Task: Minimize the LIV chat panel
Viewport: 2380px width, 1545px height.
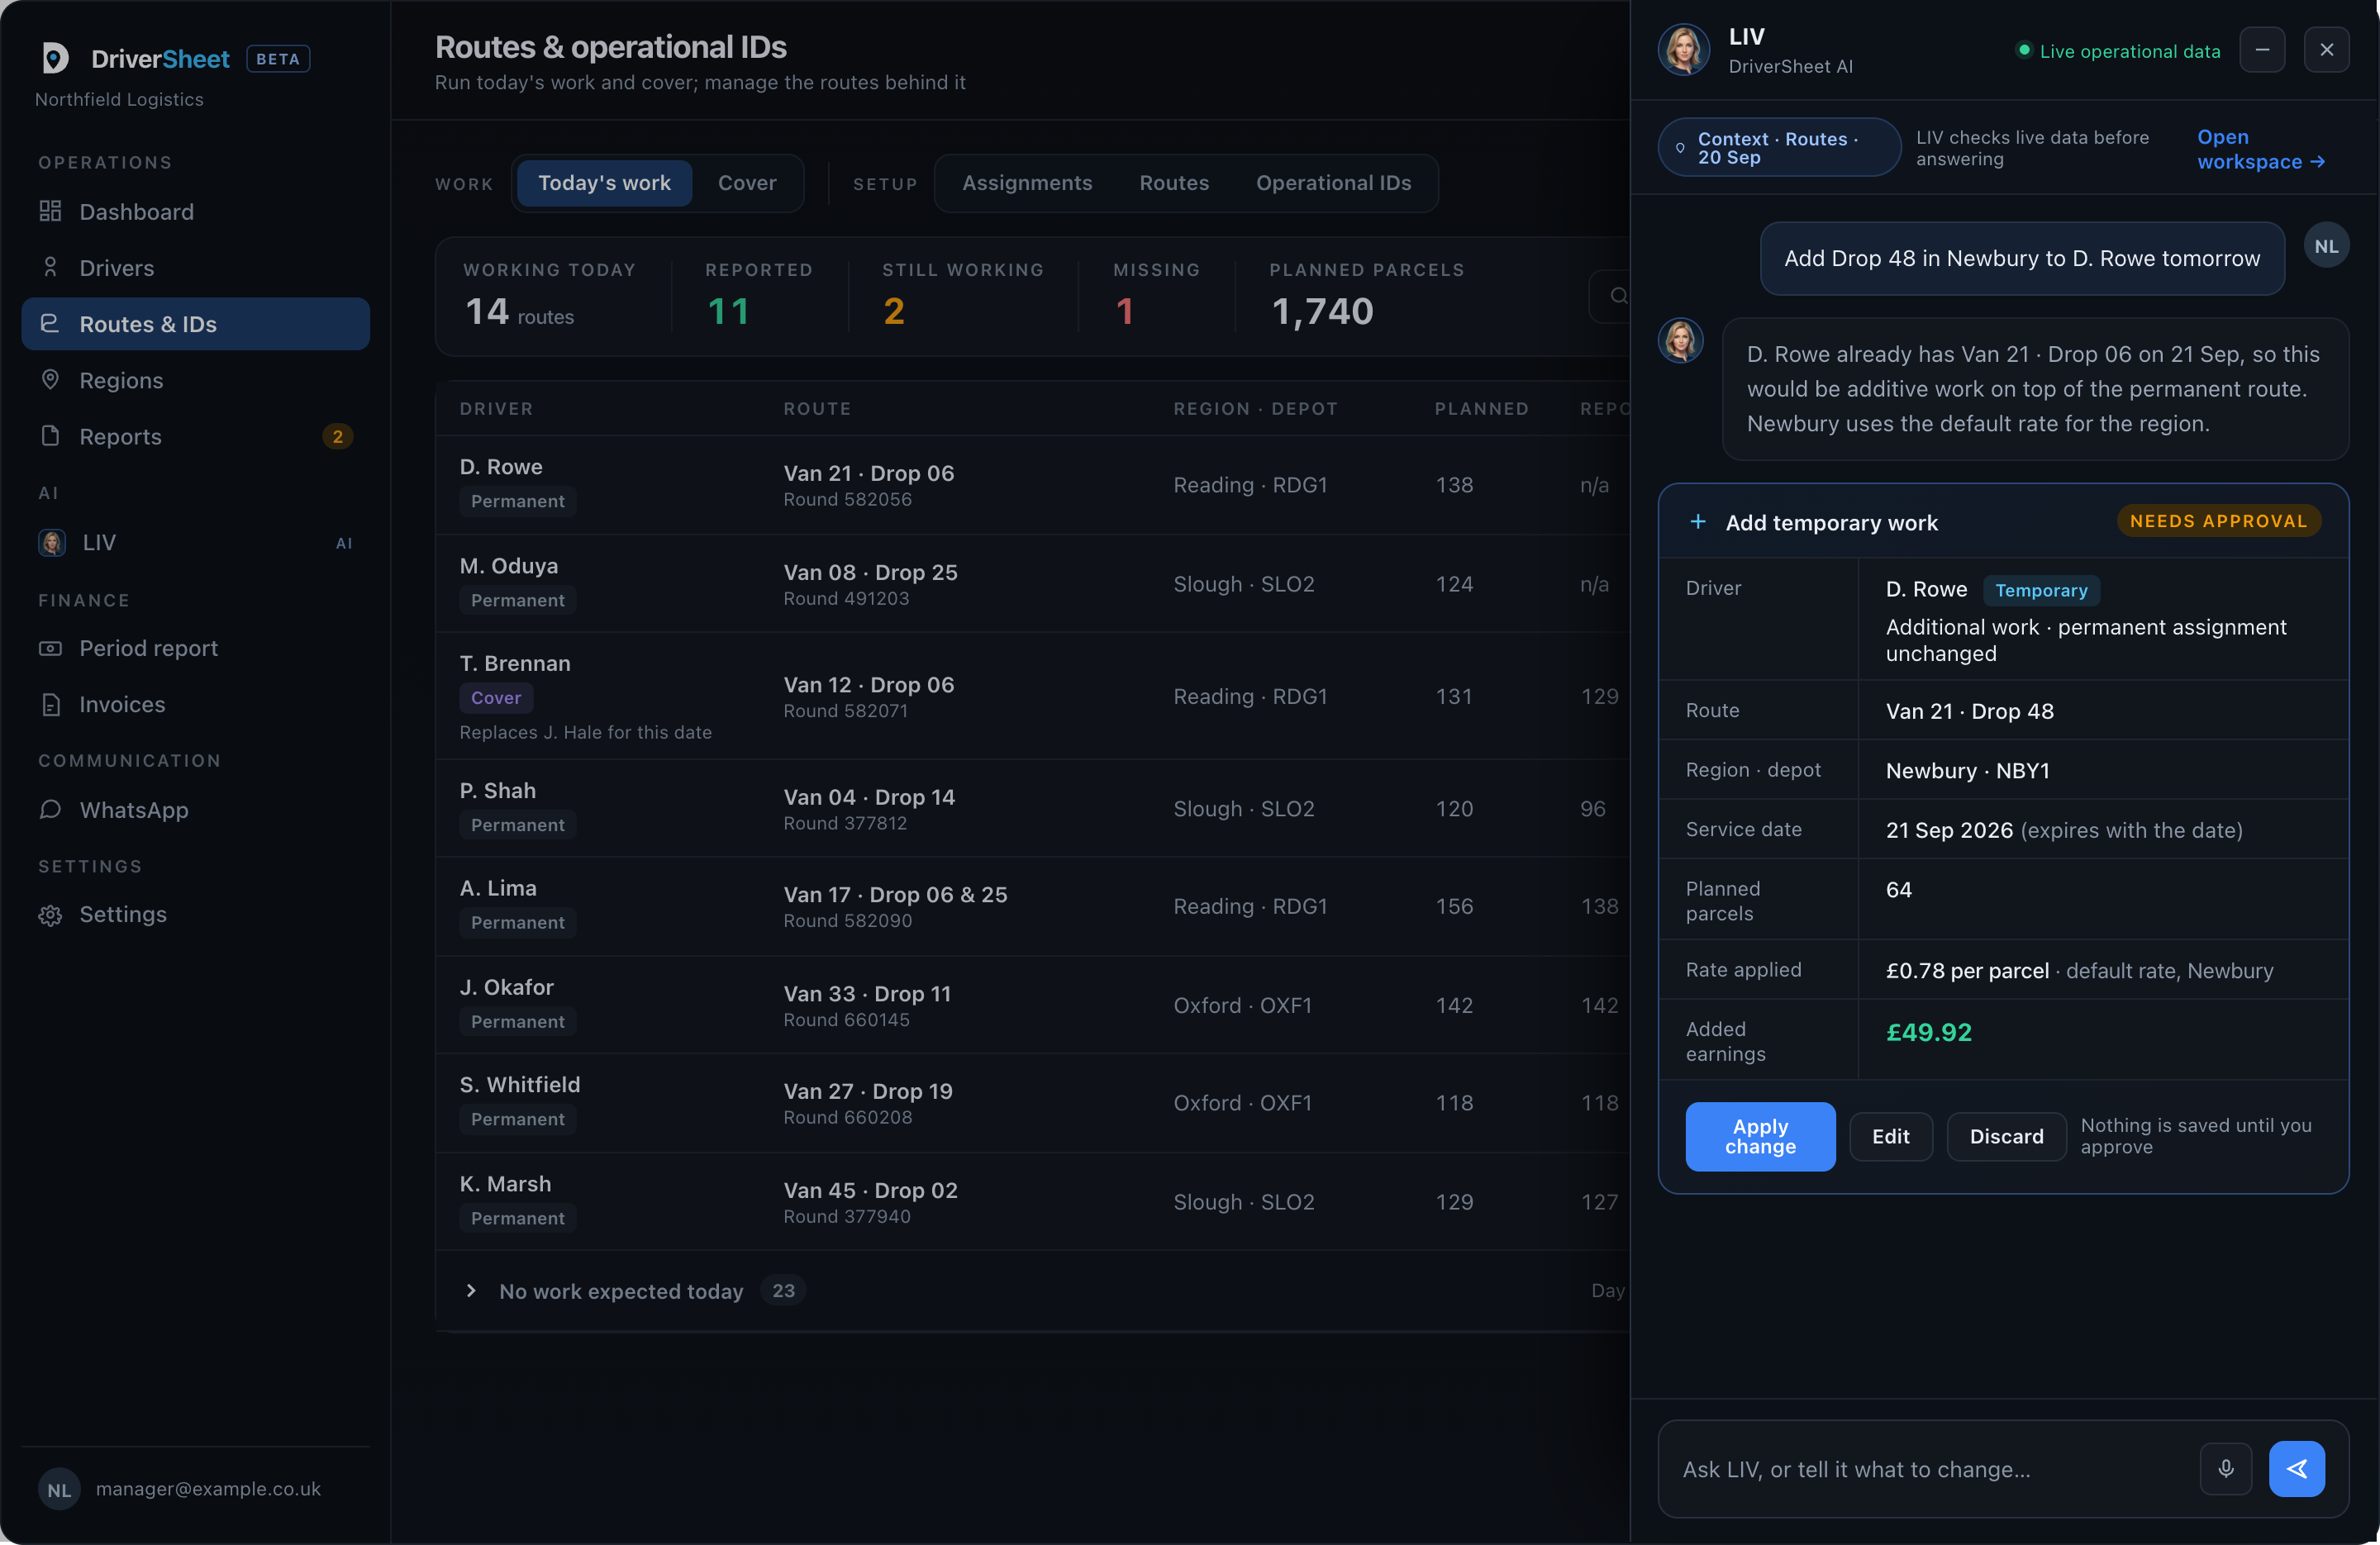Action: pos(2262,50)
